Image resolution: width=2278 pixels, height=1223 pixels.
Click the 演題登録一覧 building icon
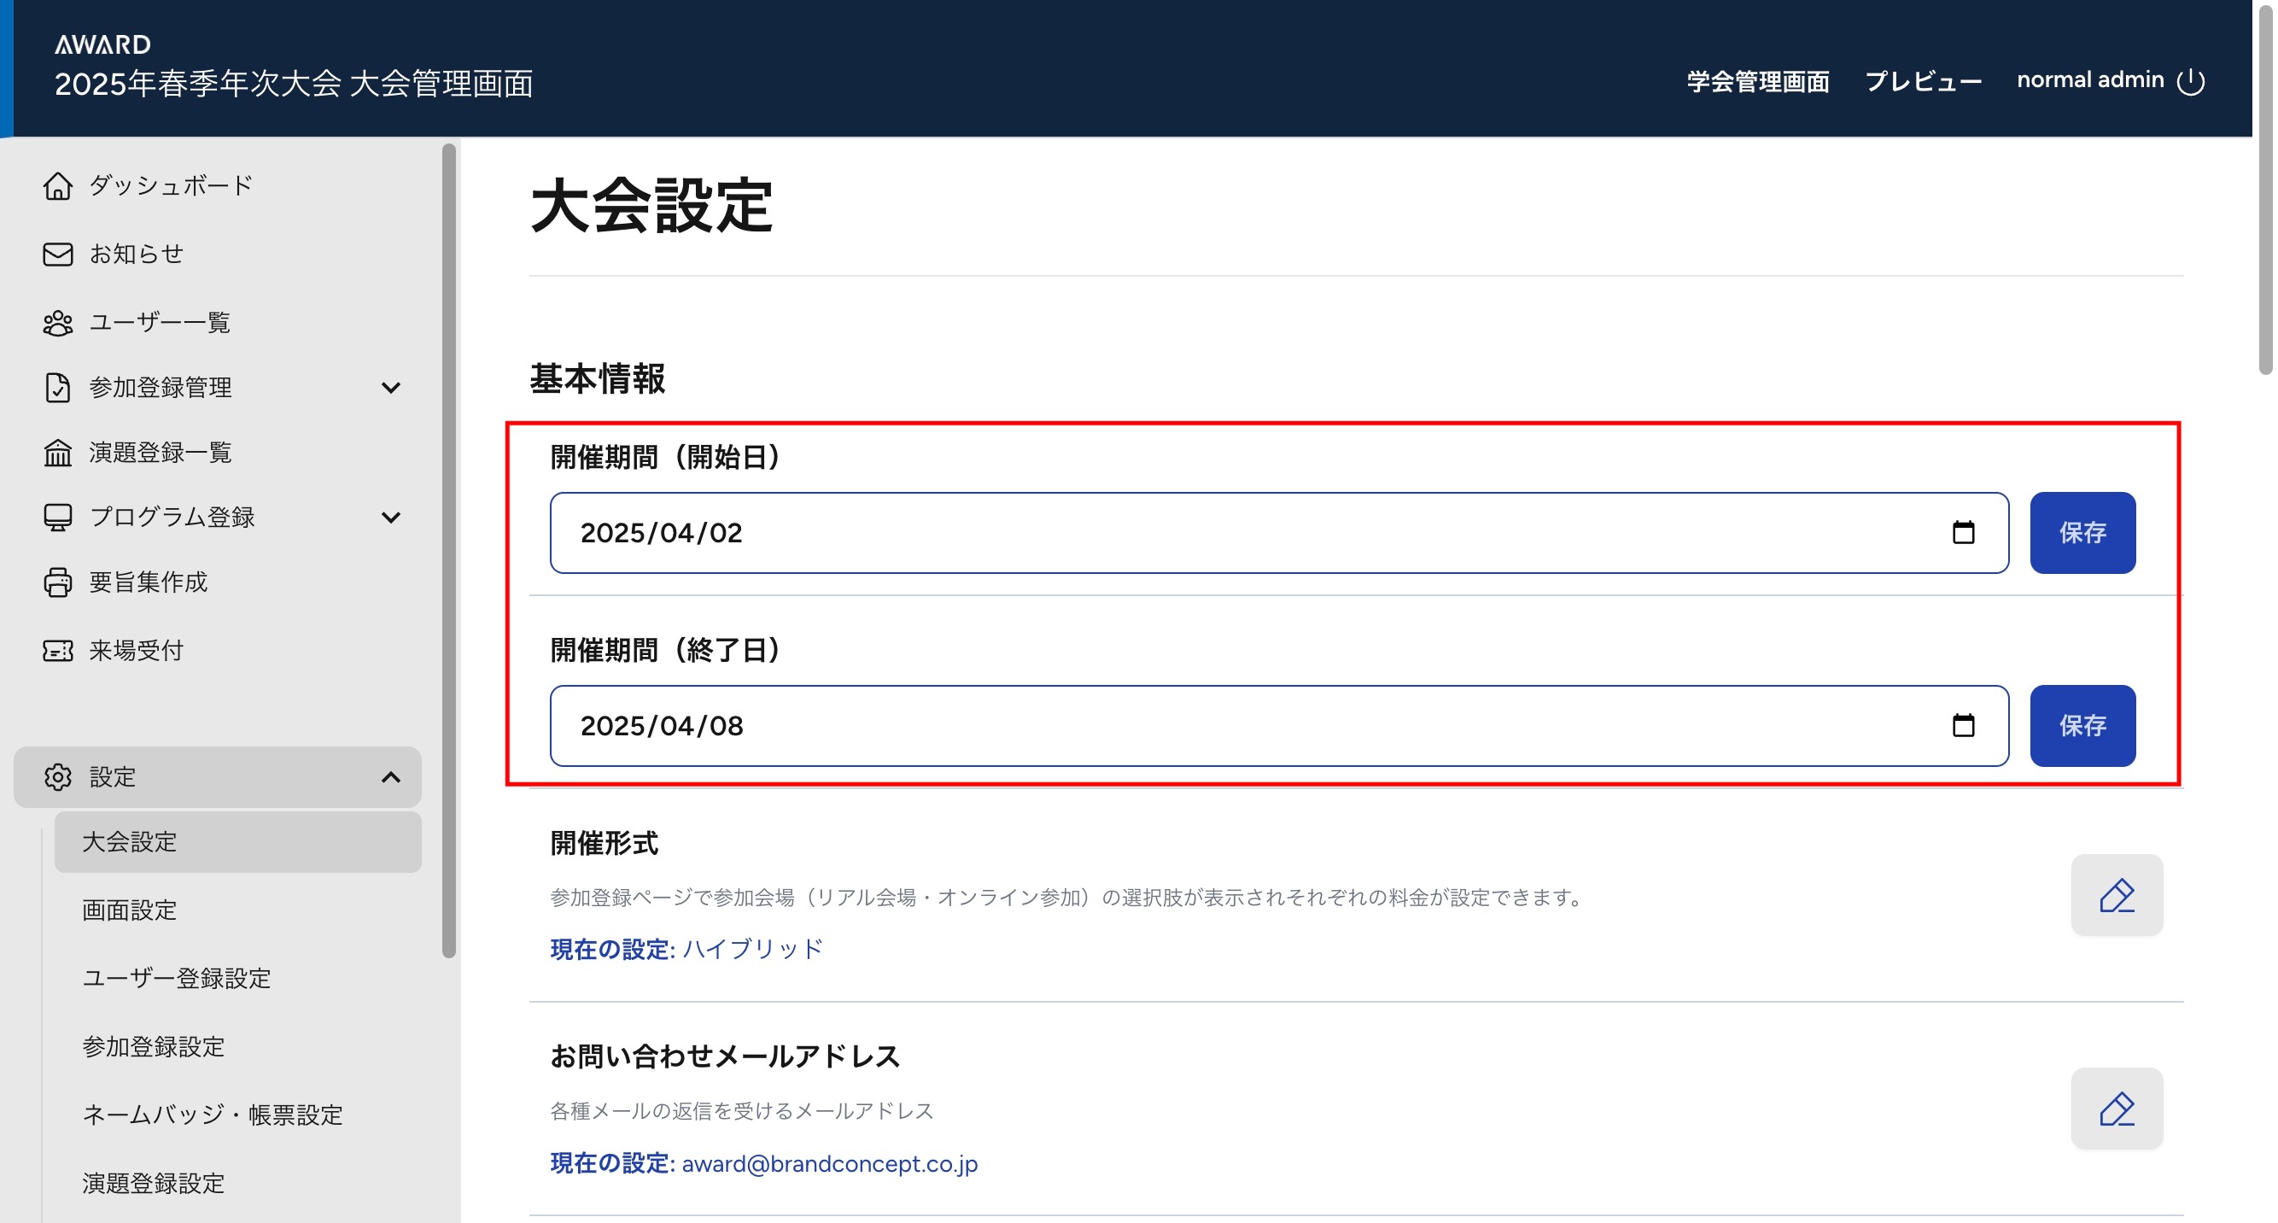click(x=57, y=453)
